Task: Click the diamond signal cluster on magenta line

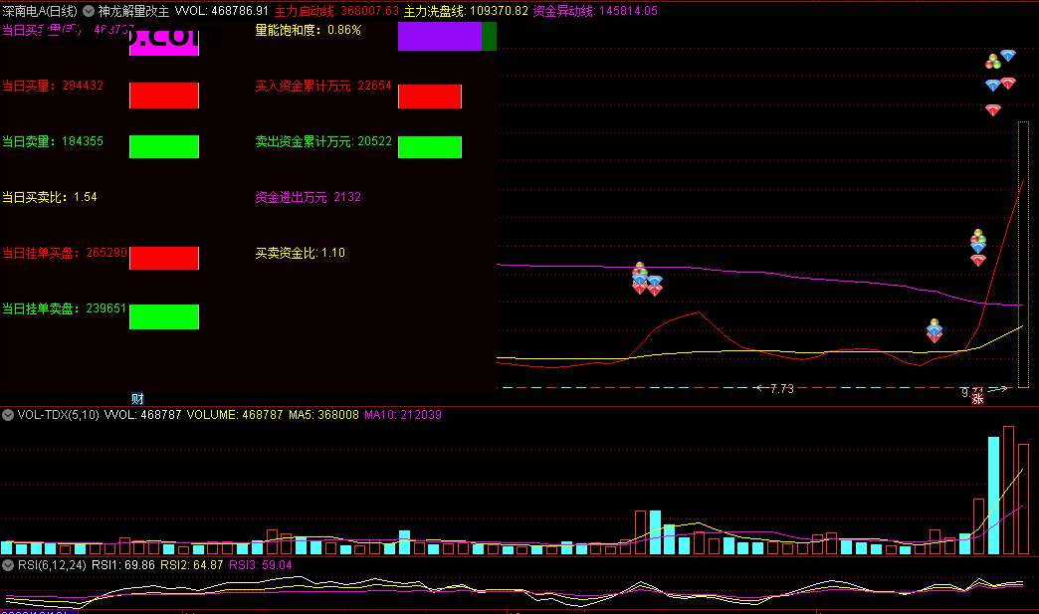Action: click(x=646, y=280)
